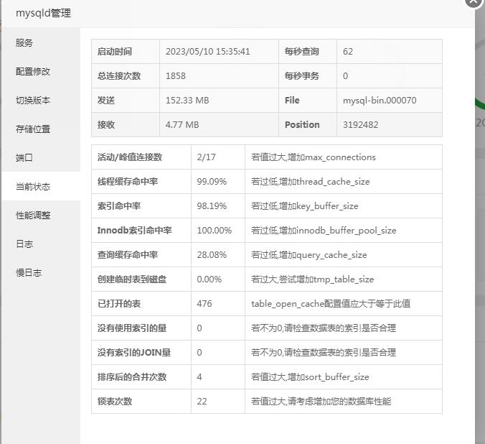Click the 2/17 active connections value
The image size is (485, 444).
pos(207,157)
